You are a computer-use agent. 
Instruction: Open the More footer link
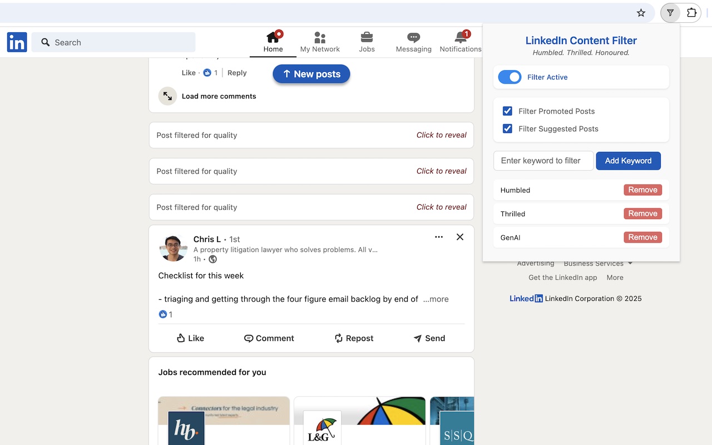coord(615,278)
